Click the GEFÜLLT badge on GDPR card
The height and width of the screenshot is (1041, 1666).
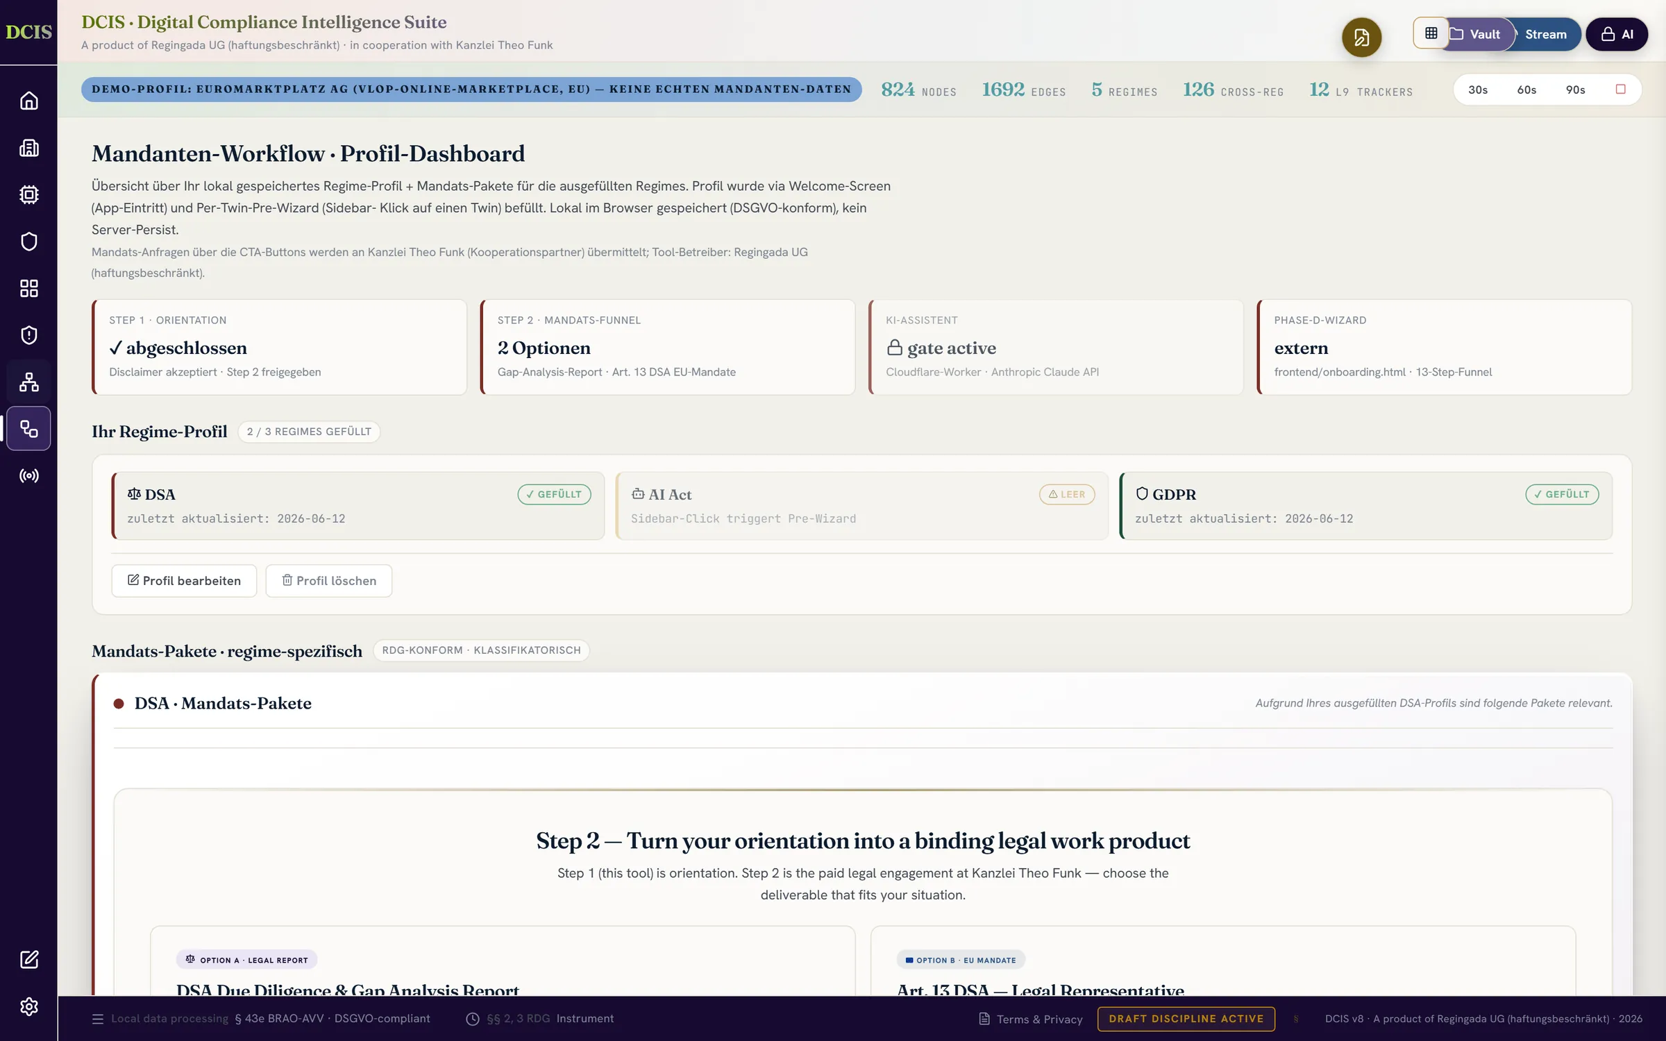pyautogui.click(x=1562, y=494)
